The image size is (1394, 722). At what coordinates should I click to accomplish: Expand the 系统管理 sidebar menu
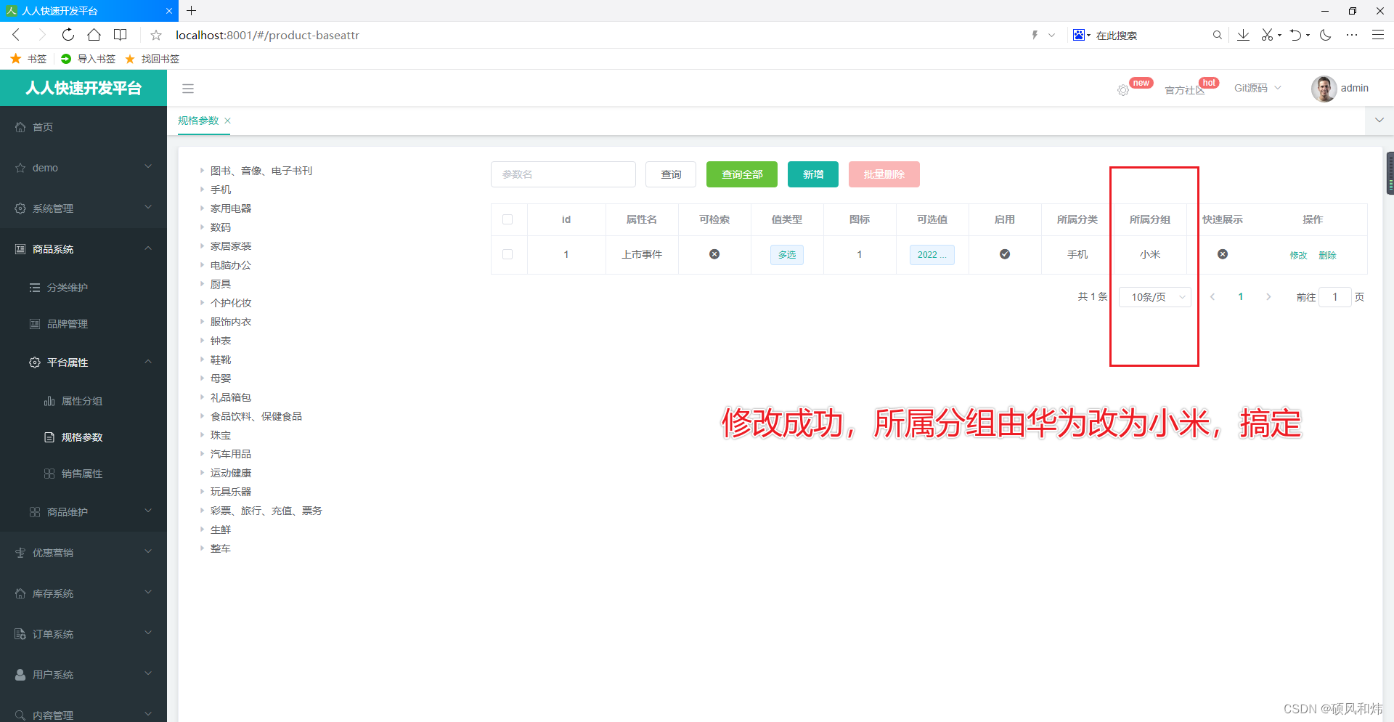coord(83,208)
